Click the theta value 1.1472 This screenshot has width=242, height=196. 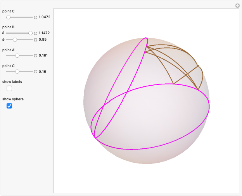point(44,33)
